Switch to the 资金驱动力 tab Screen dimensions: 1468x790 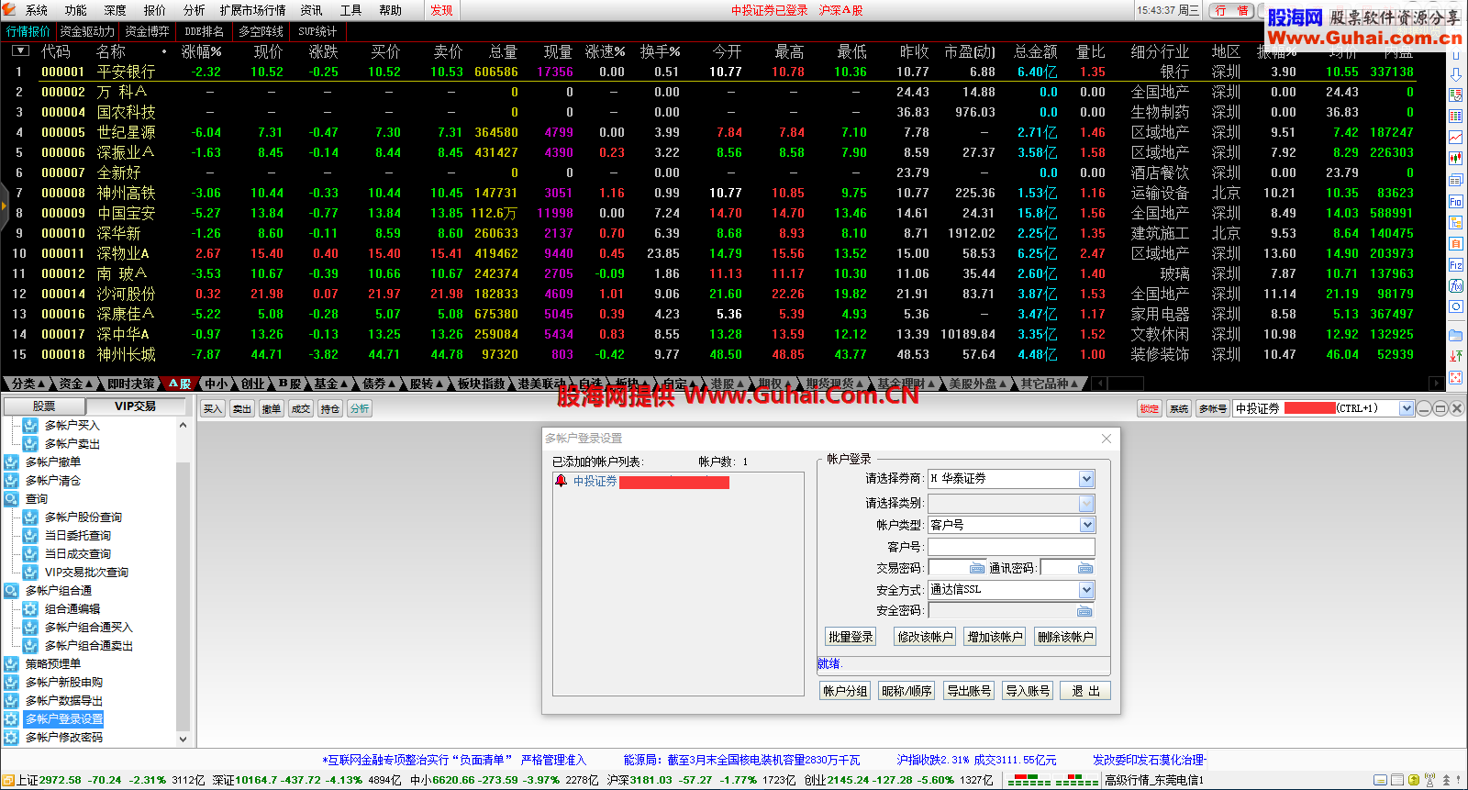pos(88,31)
